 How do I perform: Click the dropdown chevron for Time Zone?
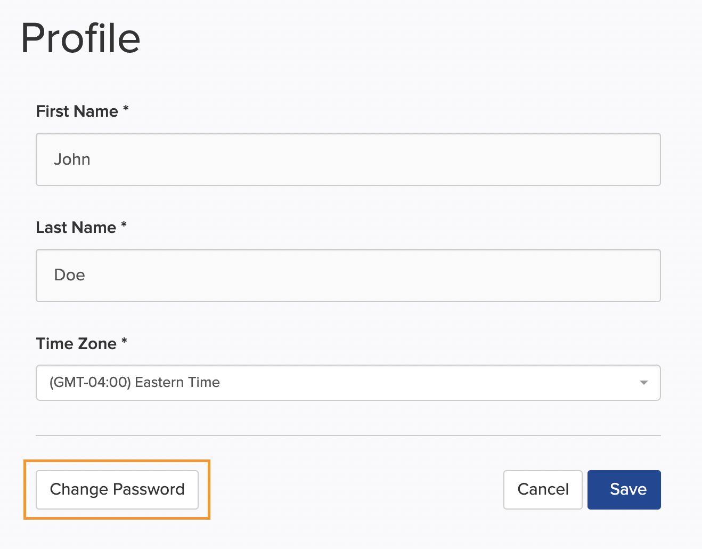coord(644,382)
